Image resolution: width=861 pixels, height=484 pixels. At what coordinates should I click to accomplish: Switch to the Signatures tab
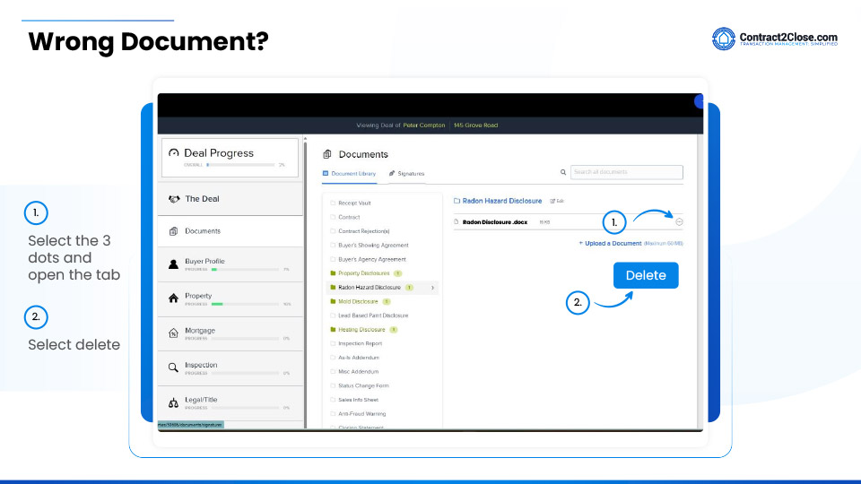[x=407, y=173]
